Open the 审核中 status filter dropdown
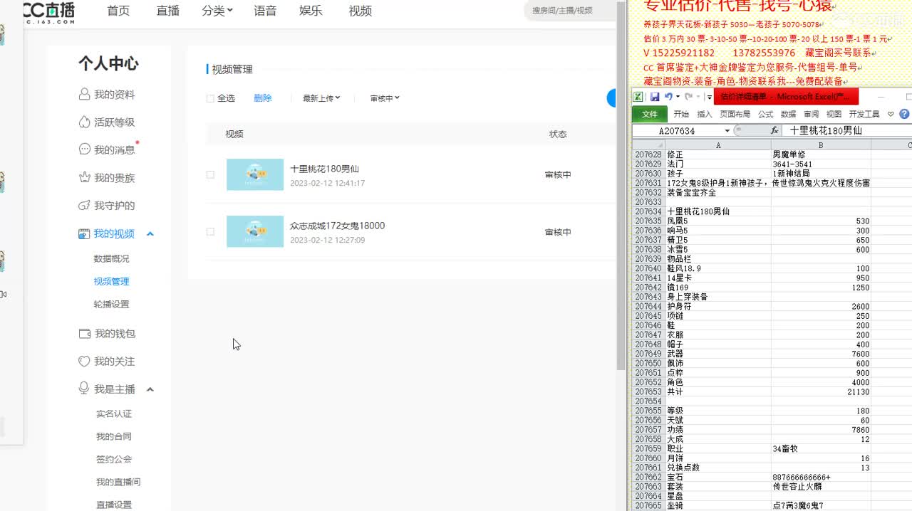Screen dimensions: 912x511 (x=385, y=98)
